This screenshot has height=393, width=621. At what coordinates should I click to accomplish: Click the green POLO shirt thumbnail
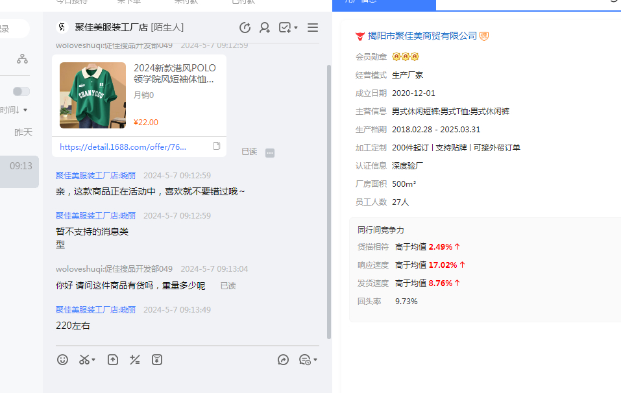coord(93,95)
